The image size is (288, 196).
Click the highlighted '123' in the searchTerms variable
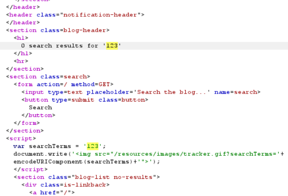coord(92,146)
